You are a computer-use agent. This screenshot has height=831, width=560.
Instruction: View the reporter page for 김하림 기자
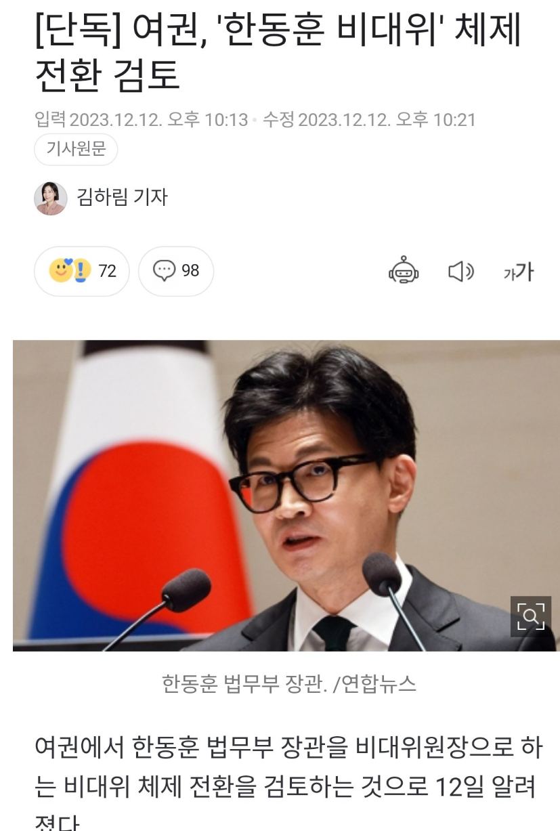click(x=122, y=197)
